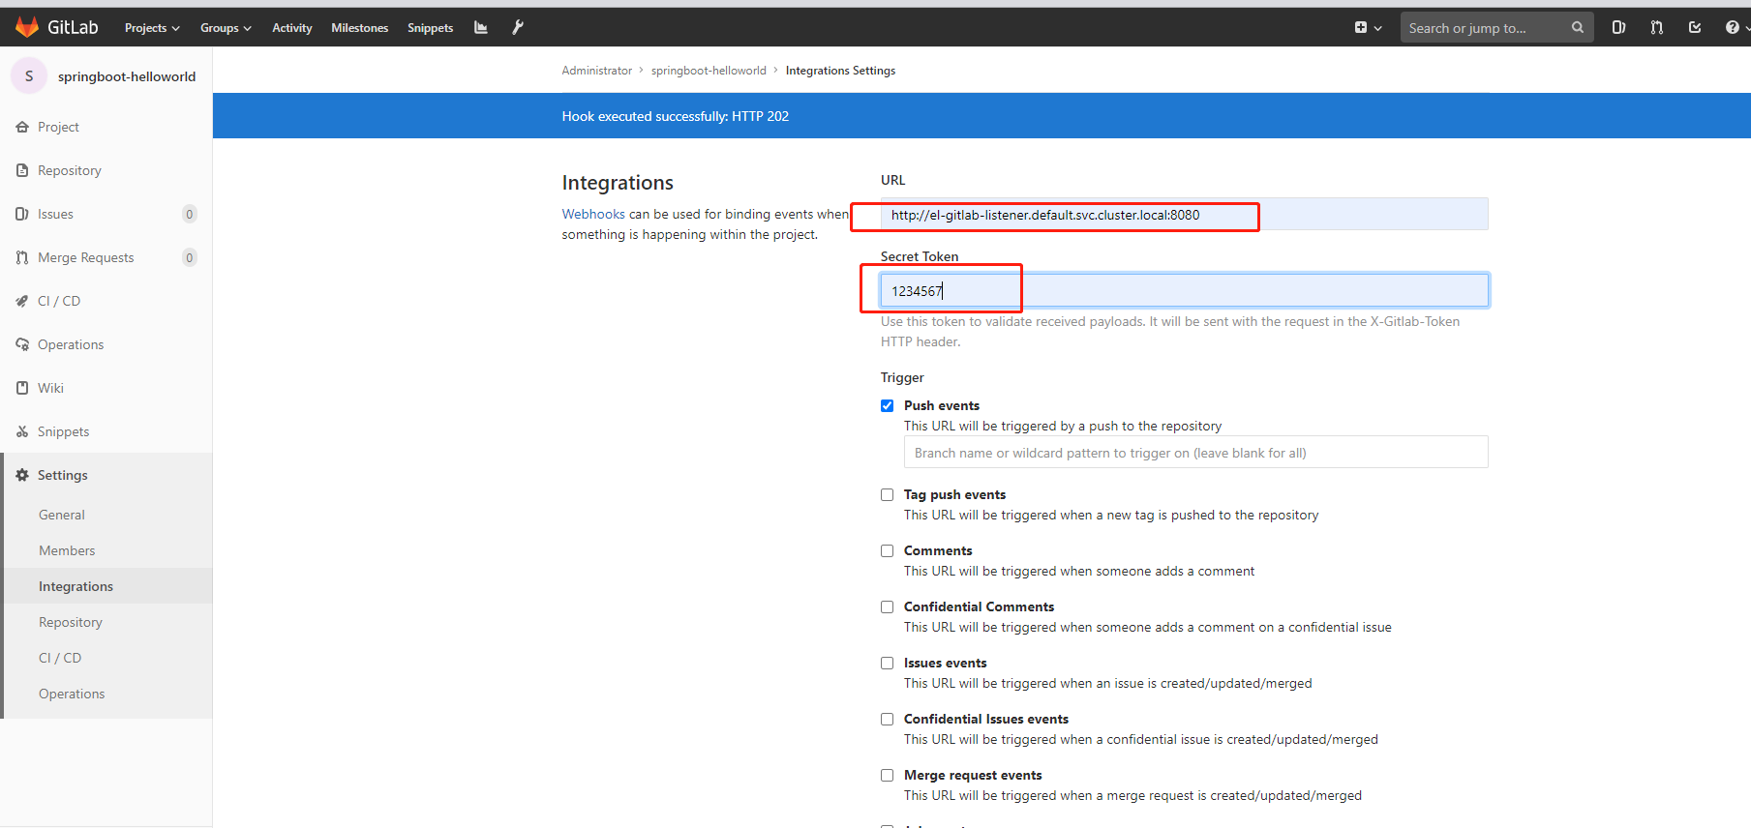The image size is (1751, 828).
Task: Click the branch name wildcard pattern field
Action: (x=1195, y=453)
